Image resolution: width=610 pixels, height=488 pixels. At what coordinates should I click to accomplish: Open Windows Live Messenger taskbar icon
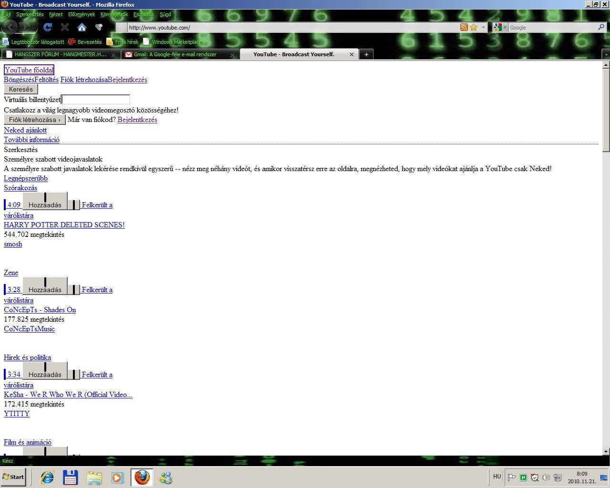point(165,477)
